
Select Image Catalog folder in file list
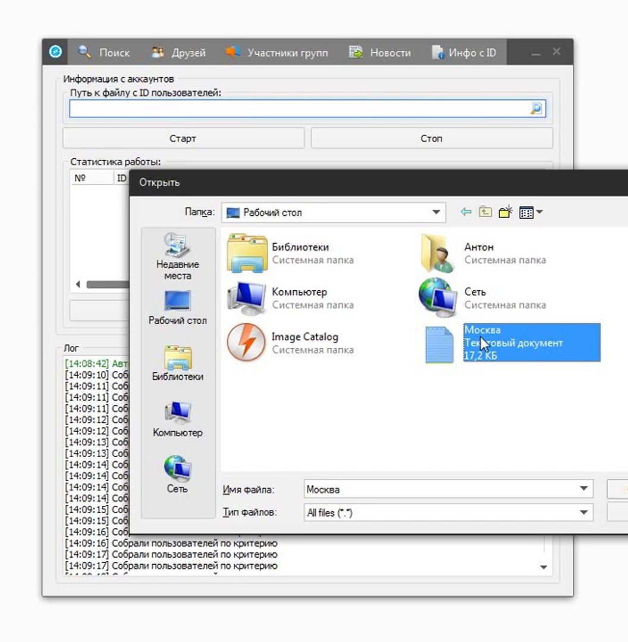click(291, 343)
